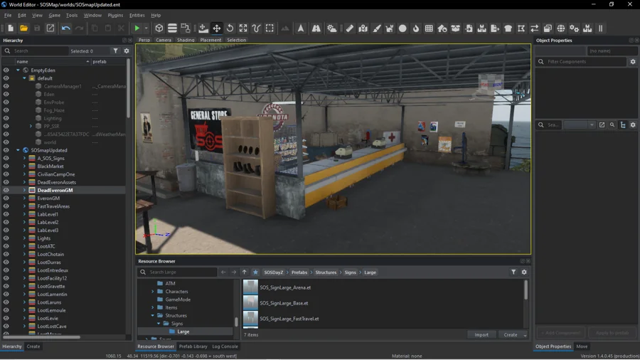Image resolution: width=640 pixels, height=360 pixels.
Task: Toggle visibility of the EmptyEden world
Action: [x=6, y=70]
